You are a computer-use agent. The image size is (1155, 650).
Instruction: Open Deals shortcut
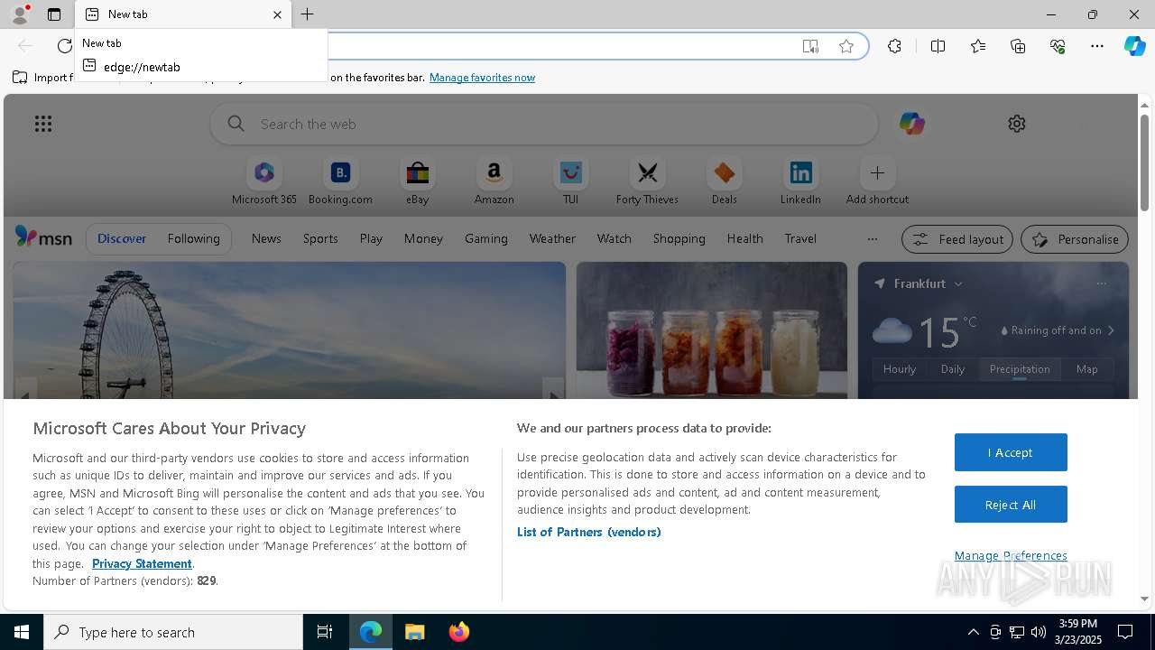(x=724, y=181)
